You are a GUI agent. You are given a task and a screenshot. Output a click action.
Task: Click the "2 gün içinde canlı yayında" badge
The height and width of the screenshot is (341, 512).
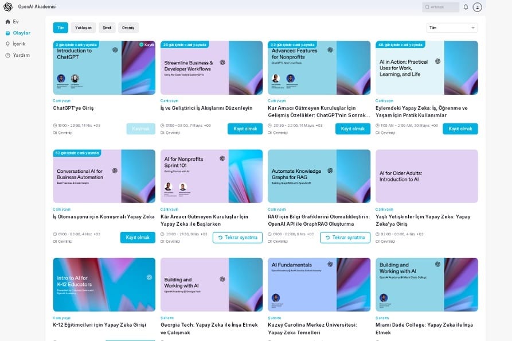click(76, 44)
